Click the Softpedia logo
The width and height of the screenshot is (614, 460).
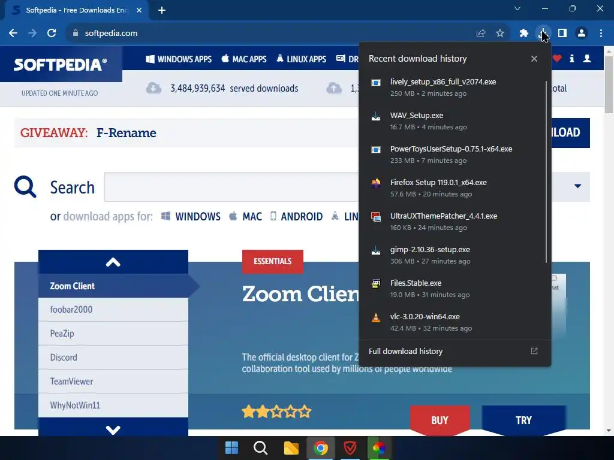click(61, 65)
